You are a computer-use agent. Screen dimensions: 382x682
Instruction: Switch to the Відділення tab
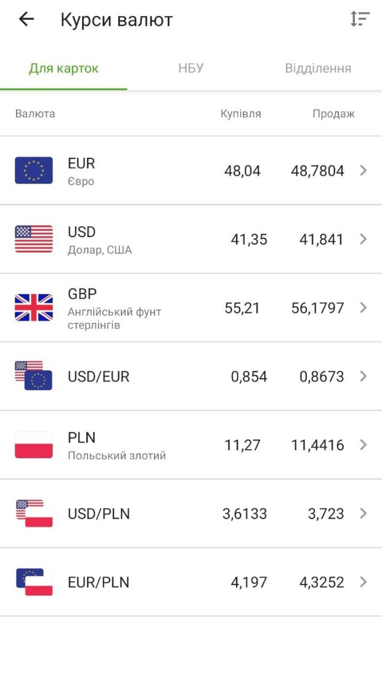point(318,68)
